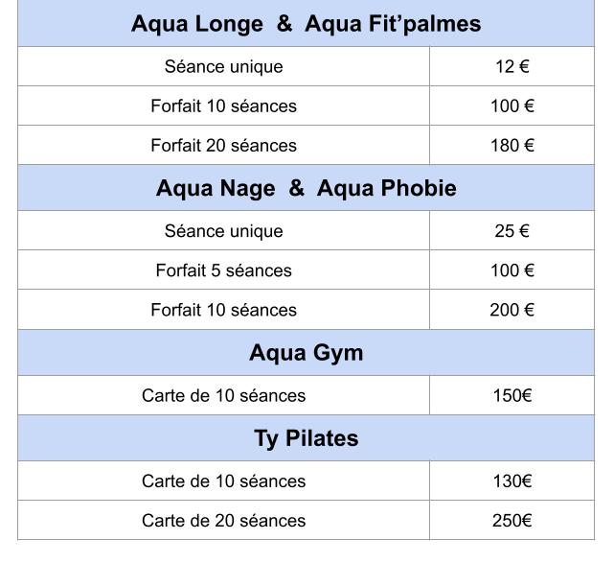Select Aqua Gym Carte de 10 séances
This screenshot has width=614, height=563.
point(223,395)
